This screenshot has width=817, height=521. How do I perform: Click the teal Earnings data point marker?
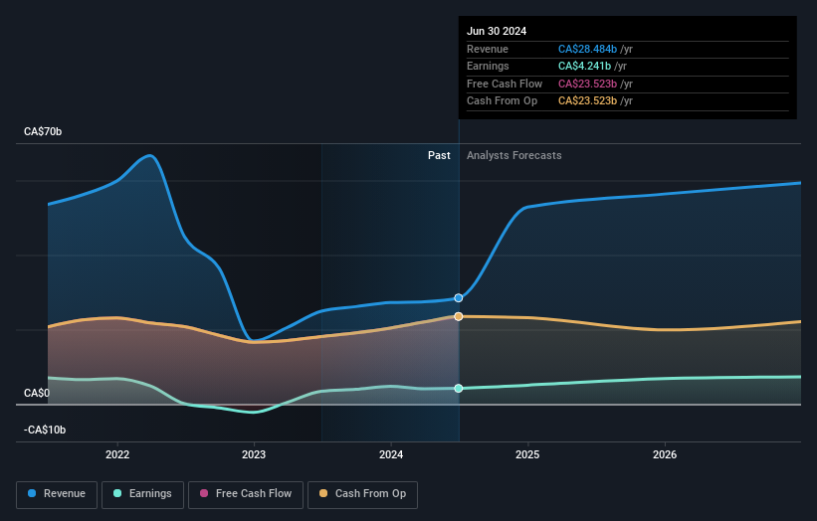click(459, 389)
